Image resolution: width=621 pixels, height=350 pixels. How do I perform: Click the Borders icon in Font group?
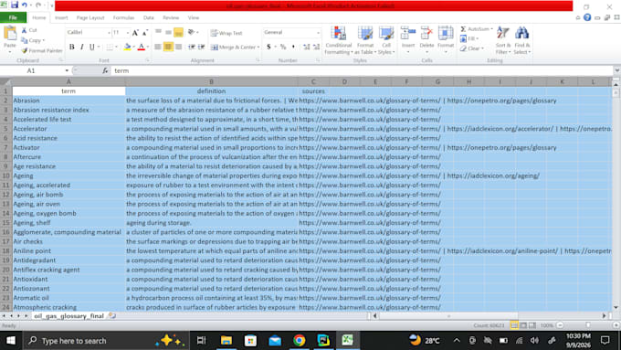click(111, 48)
